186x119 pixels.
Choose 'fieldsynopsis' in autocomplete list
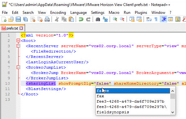click(133, 112)
